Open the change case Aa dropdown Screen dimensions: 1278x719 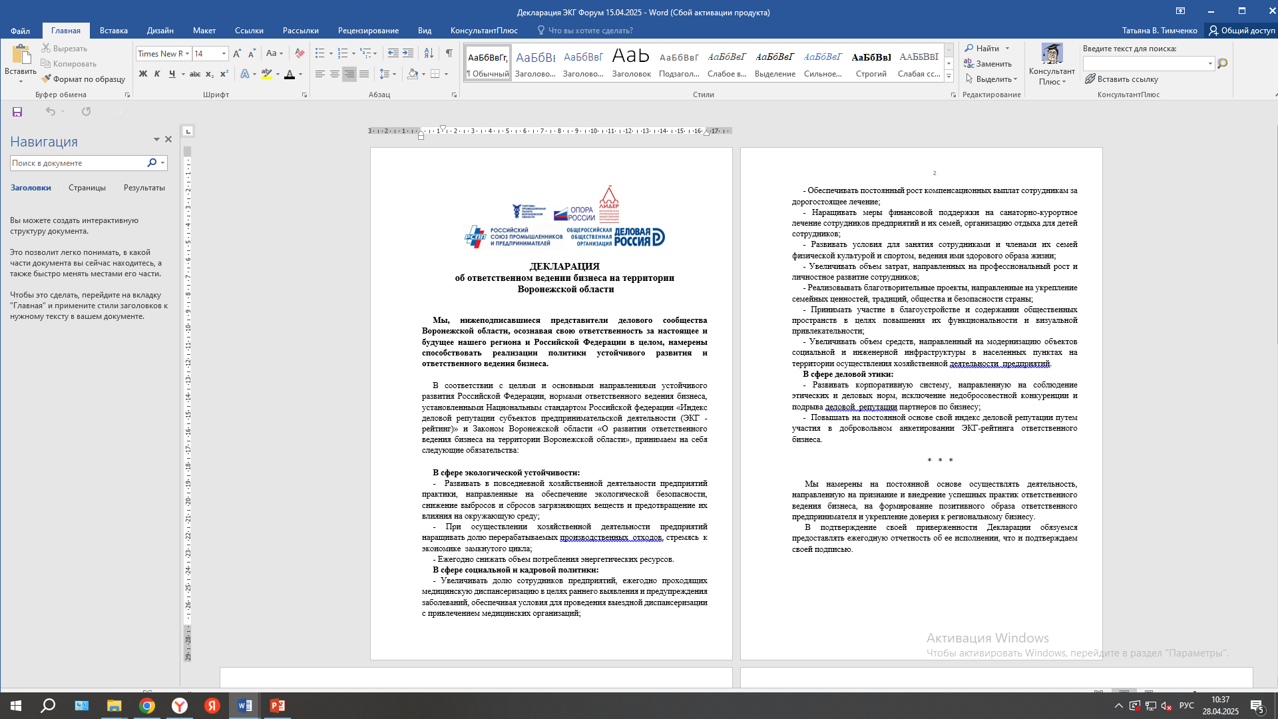(274, 54)
